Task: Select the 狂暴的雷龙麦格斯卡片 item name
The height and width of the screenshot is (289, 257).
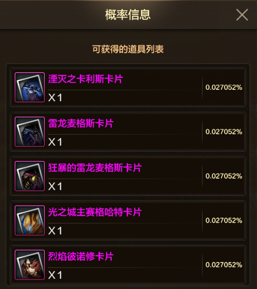Action: point(95,168)
